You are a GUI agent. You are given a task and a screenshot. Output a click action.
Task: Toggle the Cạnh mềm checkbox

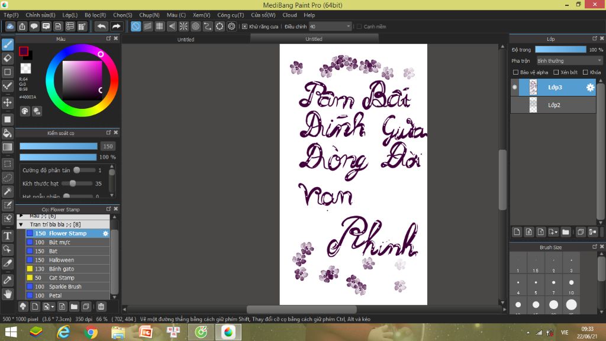(359, 27)
